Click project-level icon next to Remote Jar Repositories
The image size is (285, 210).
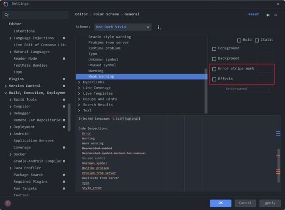coord(64,120)
